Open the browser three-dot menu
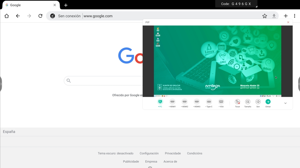300x168 pixels. 294,16
